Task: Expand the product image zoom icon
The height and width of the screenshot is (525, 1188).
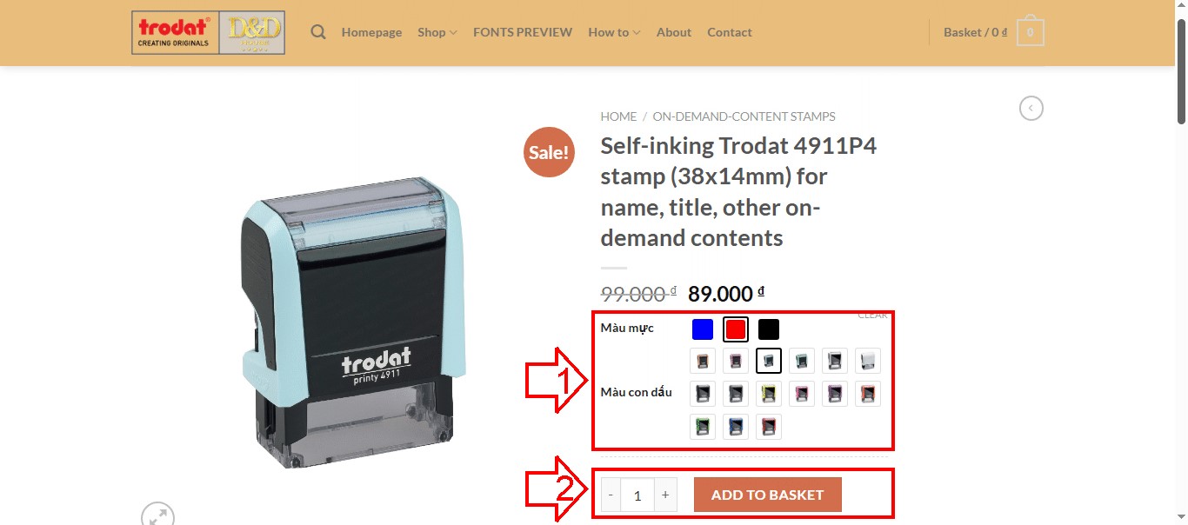Action: click(157, 515)
